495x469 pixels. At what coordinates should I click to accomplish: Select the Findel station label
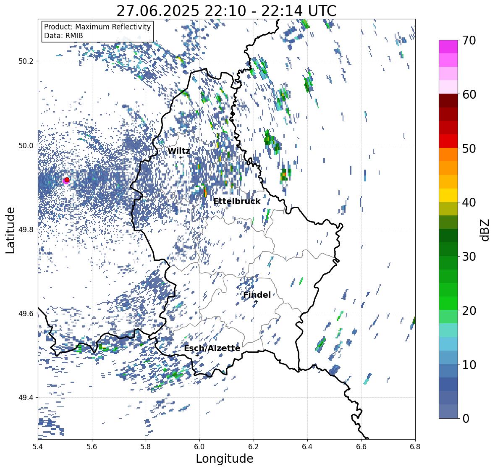point(257,295)
